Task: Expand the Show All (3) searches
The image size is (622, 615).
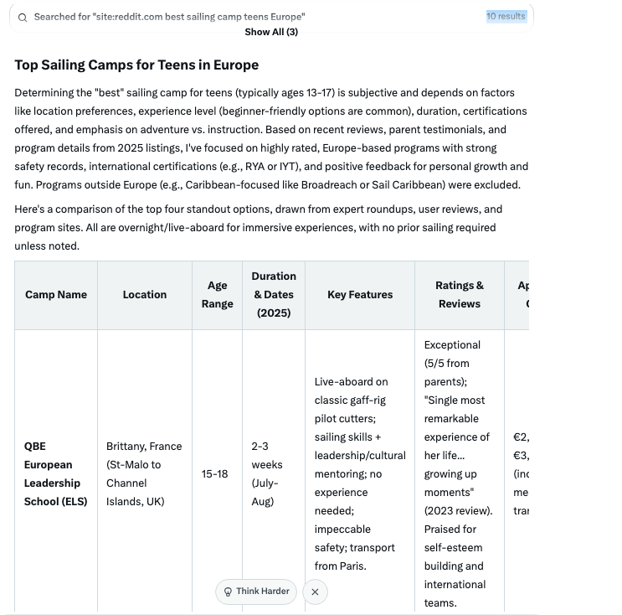Action: 271,32
